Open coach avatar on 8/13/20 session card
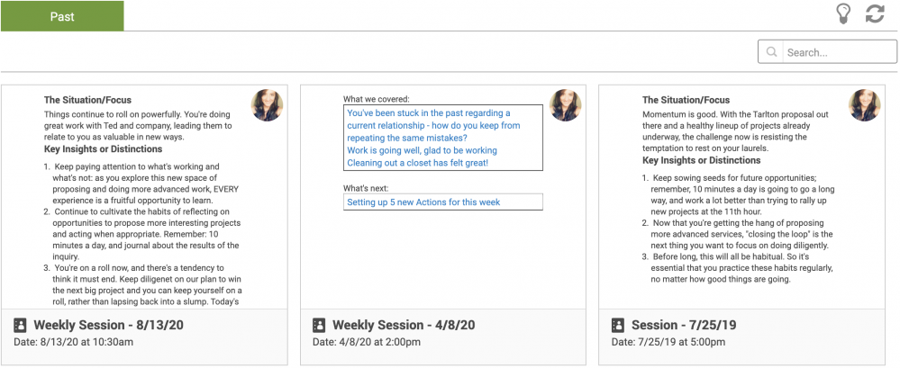This screenshot has height=368, width=900. pyautogui.click(x=267, y=105)
